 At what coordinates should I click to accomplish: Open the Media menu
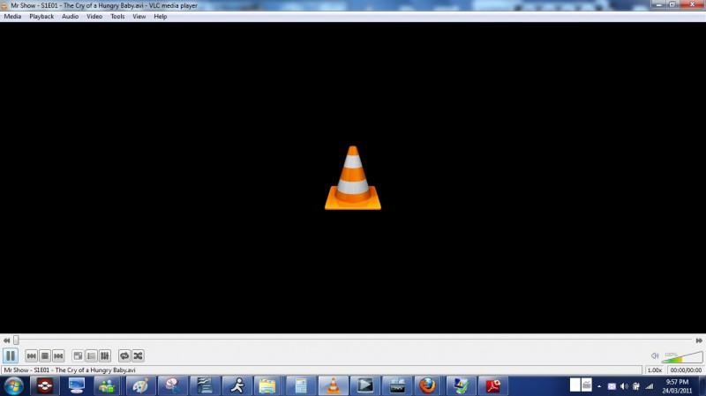pos(12,16)
